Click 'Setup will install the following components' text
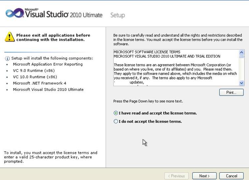This screenshot has height=180, width=249. (52, 58)
